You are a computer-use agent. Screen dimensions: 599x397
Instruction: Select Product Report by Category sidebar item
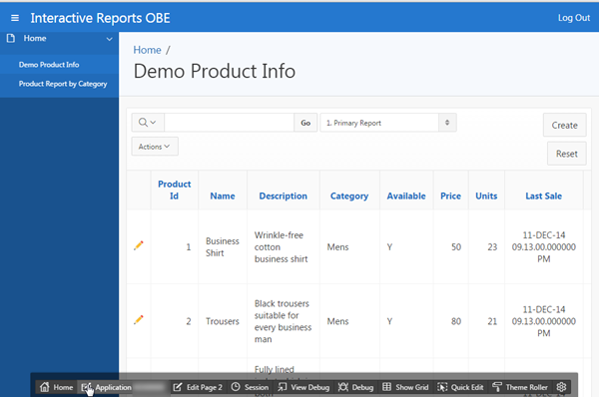pyautogui.click(x=63, y=84)
